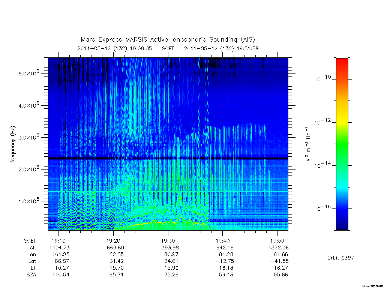Click the 'Lat' row label
Screen dimensions: 384x288
32,261
